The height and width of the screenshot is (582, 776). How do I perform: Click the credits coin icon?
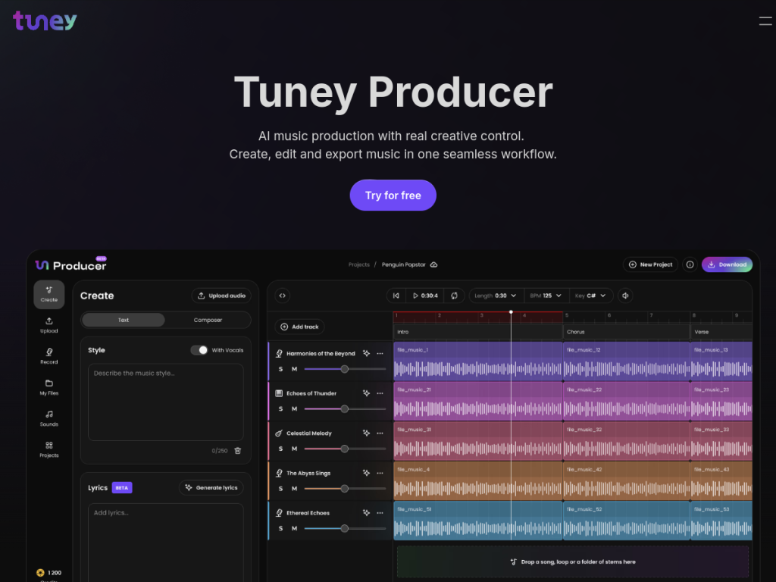(x=41, y=573)
